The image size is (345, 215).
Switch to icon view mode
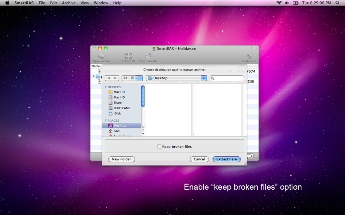tap(125, 78)
